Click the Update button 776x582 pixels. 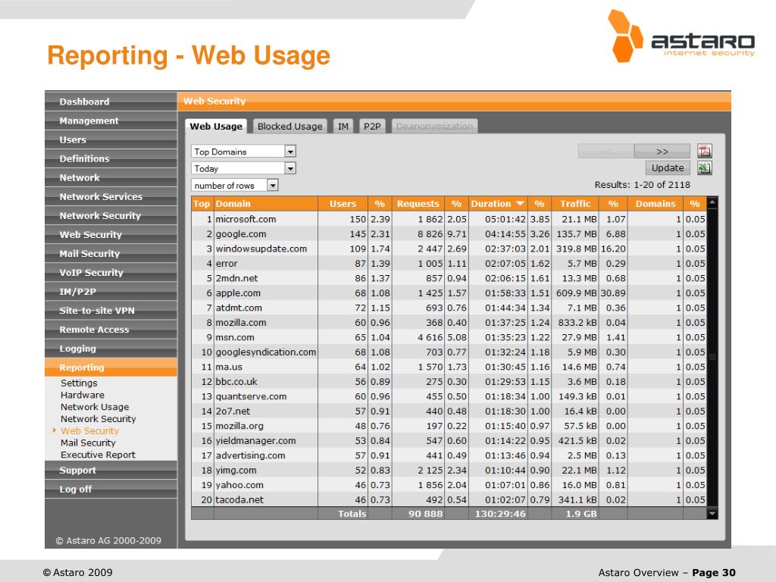[667, 167]
